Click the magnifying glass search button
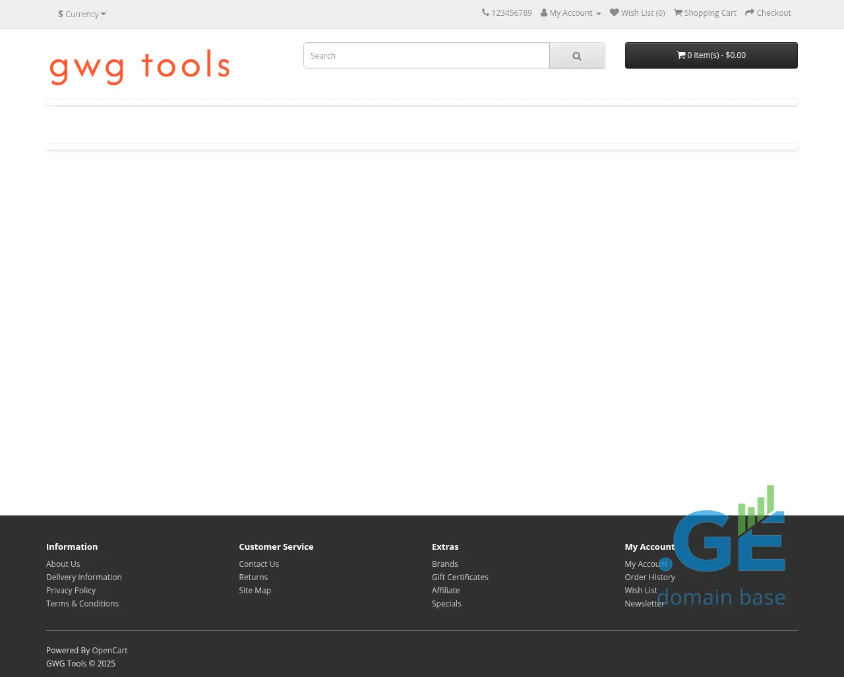 coord(577,56)
